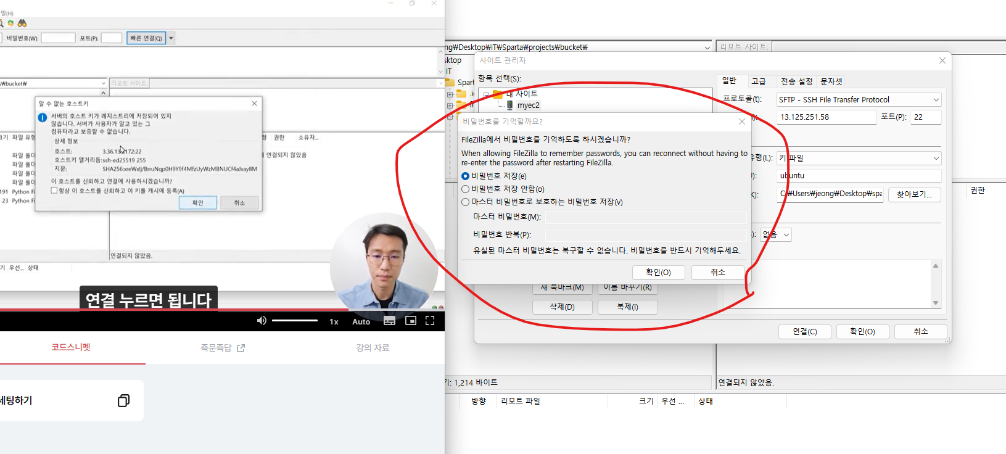Adjust the video volume slider
This screenshot has height=454, width=1006.
pyautogui.click(x=295, y=321)
